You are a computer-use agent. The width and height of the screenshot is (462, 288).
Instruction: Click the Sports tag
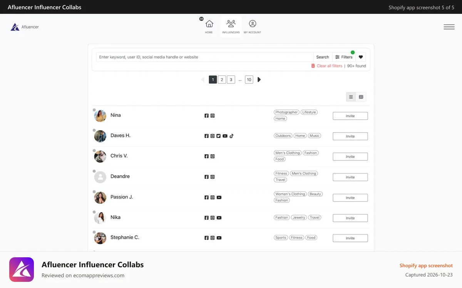pos(281,238)
